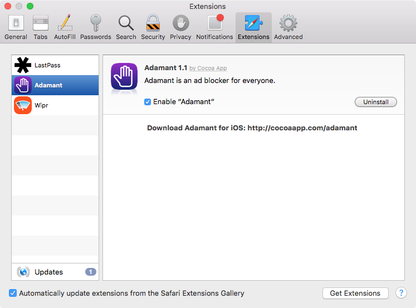This screenshot has height=308, width=416.
Task: Switch to the Tabs preferences pane
Action: [40, 27]
